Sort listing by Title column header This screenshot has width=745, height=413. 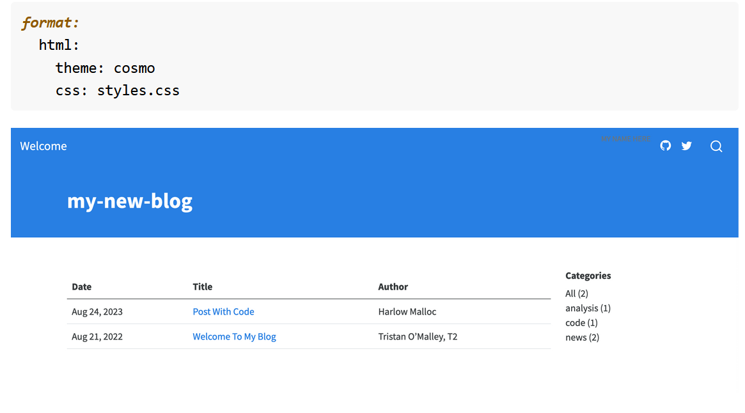click(x=203, y=287)
